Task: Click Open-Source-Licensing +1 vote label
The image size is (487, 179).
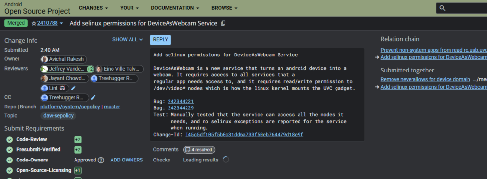Action: (78, 170)
